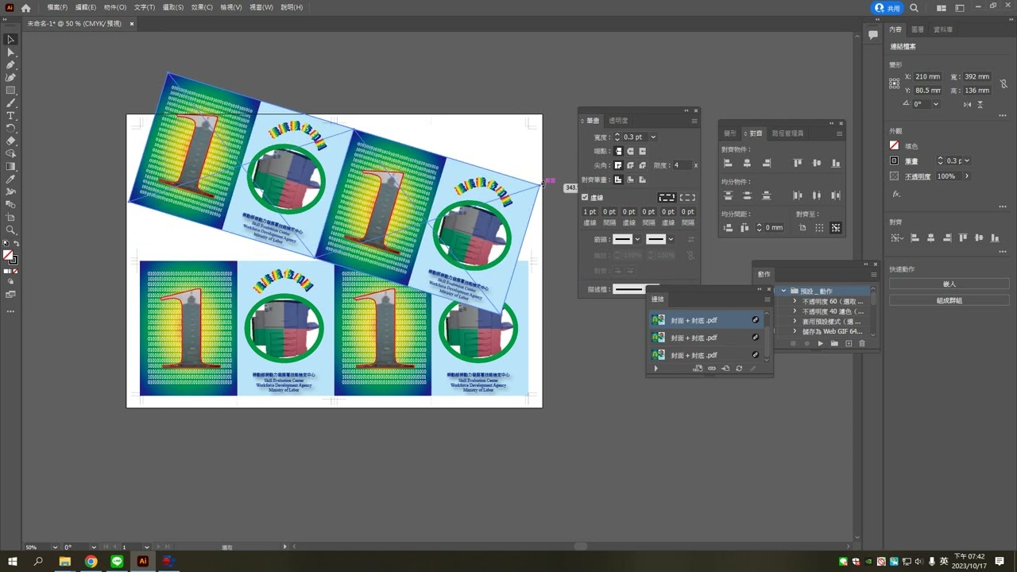Select the Pen tool
This screenshot has width=1017, height=572.
[x=11, y=64]
